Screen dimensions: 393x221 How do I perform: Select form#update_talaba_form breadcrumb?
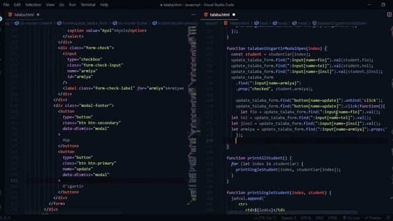coord(85,23)
